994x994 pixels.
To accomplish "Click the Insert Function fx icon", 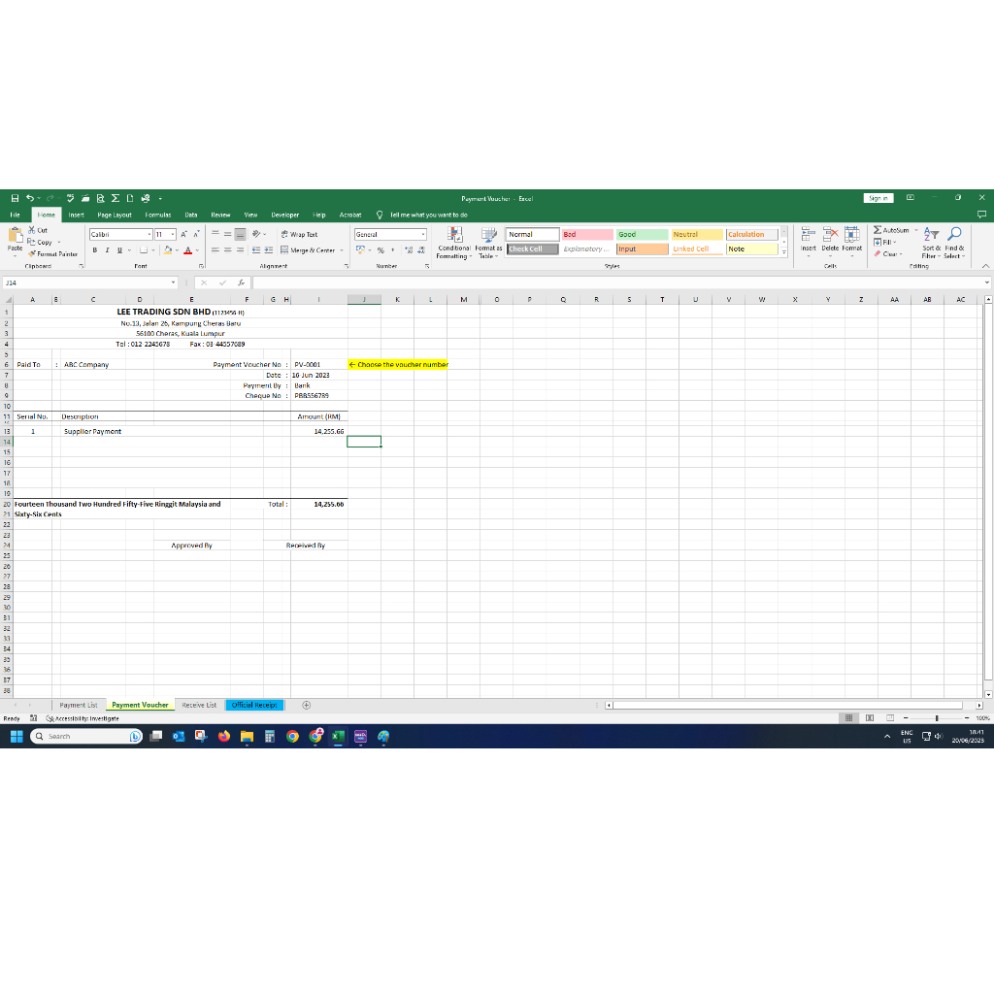I will (x=242, y=282).
